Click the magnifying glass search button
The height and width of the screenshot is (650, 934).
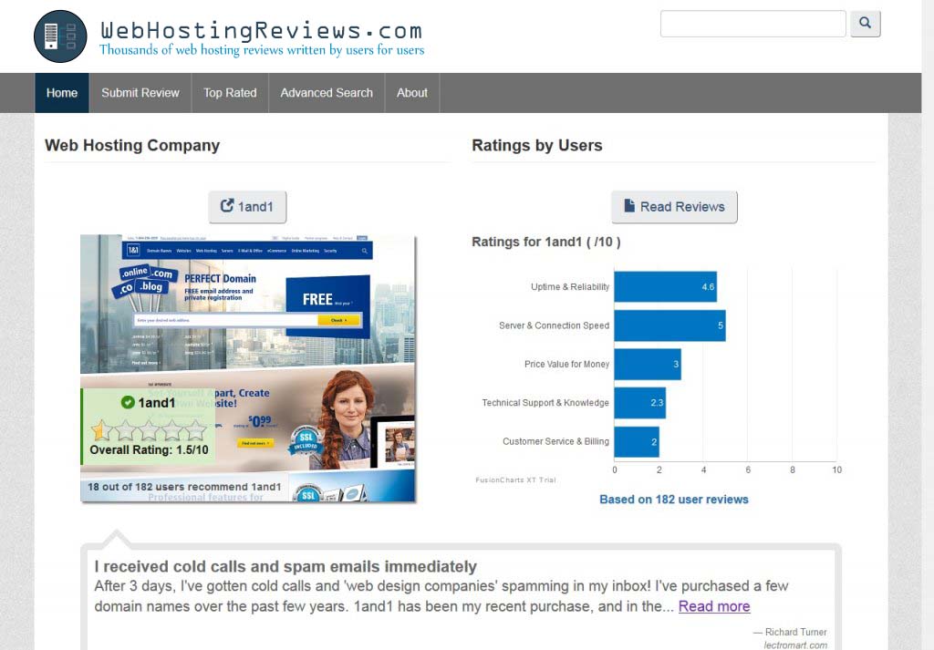[865, 24]
